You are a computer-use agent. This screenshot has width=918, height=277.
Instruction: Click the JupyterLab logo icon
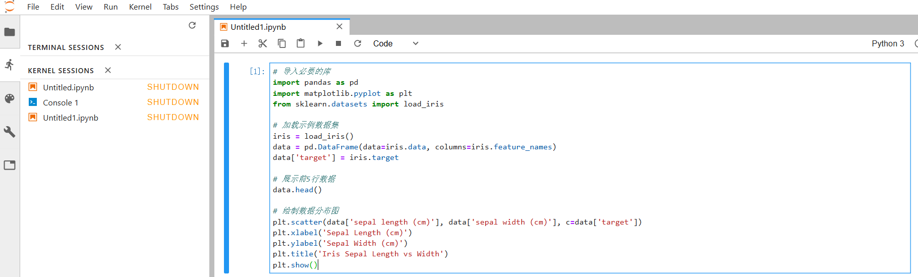point(10,7)
